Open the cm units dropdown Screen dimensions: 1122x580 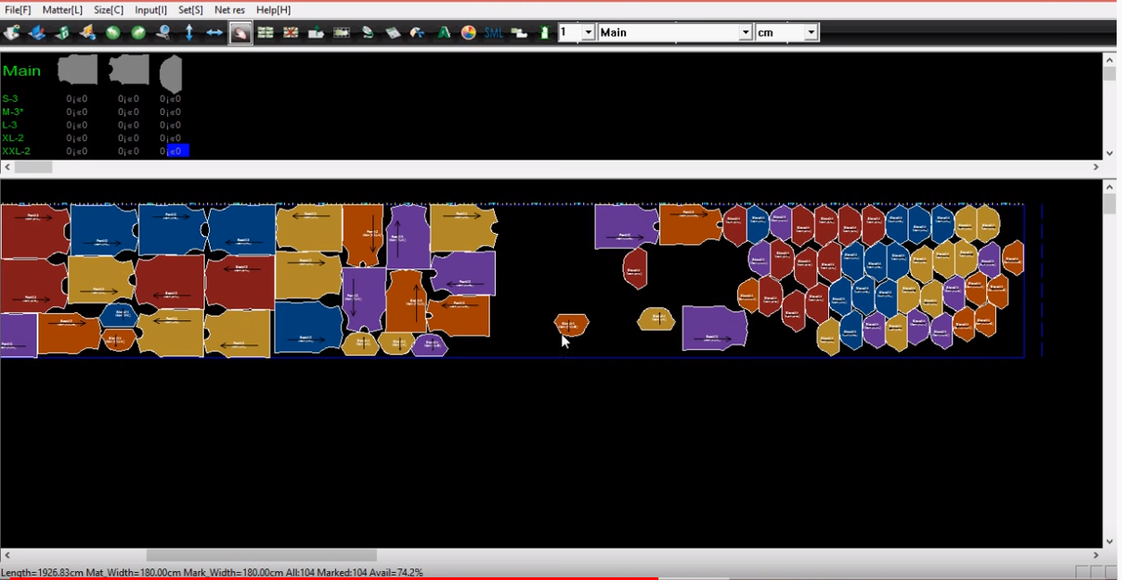[x=811, y=32]
